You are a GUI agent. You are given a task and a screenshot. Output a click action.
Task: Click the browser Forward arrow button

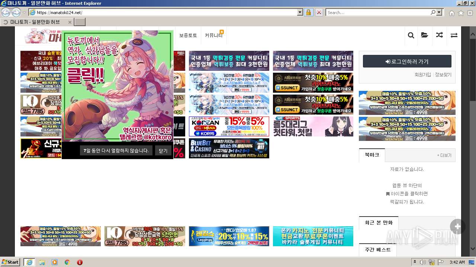(16, 12)
